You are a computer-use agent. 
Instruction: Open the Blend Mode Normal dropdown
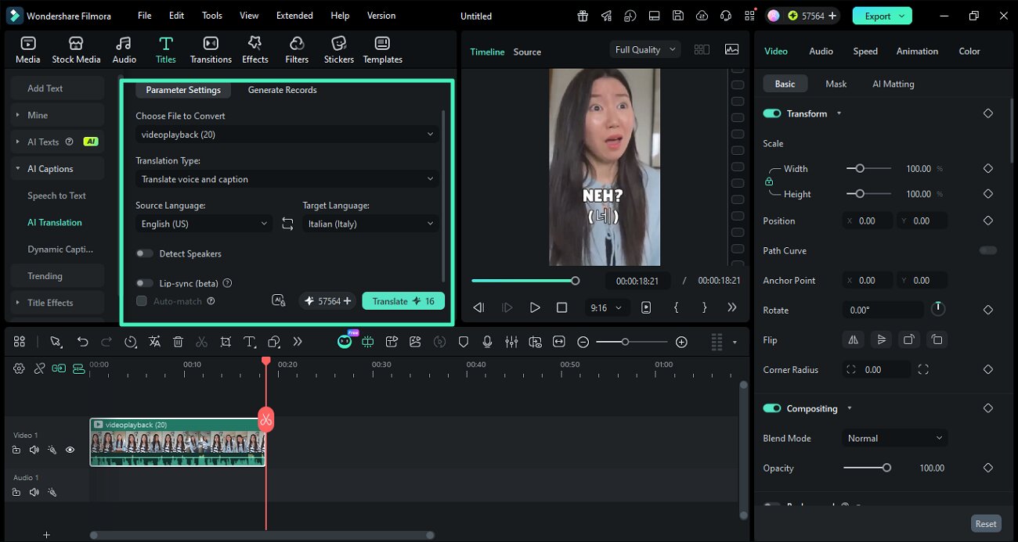[x=895, y=439]
